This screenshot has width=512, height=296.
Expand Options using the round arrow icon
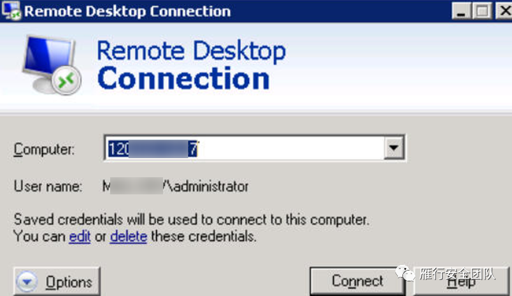(x=27, y=281)
